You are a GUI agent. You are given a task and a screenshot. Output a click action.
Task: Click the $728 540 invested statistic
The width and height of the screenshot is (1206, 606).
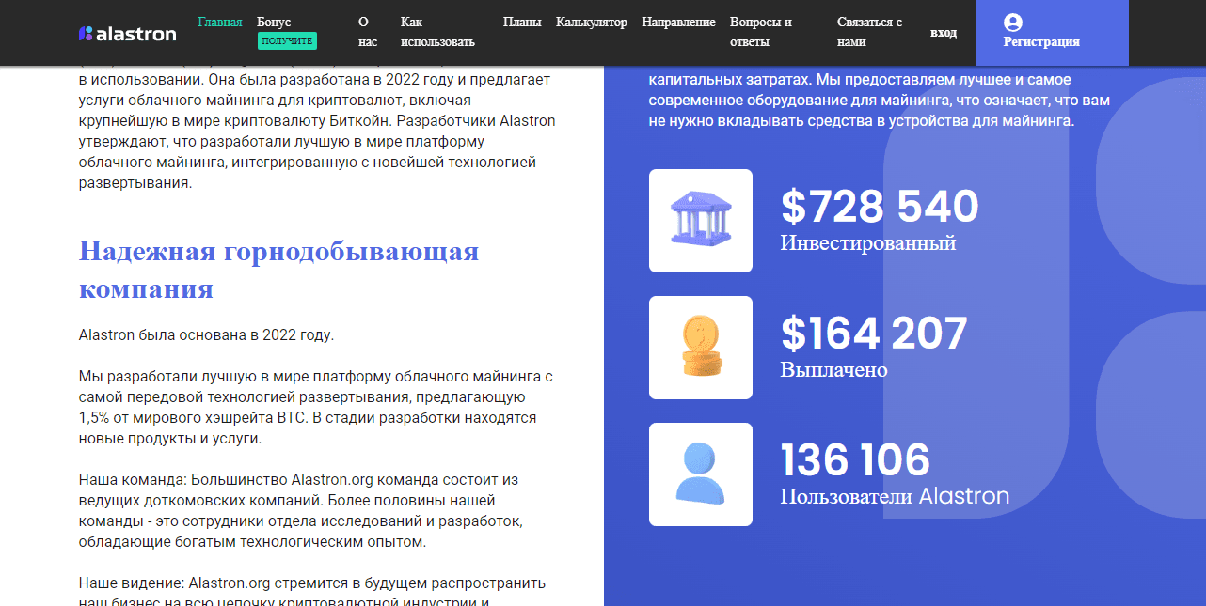pos(879,207)
